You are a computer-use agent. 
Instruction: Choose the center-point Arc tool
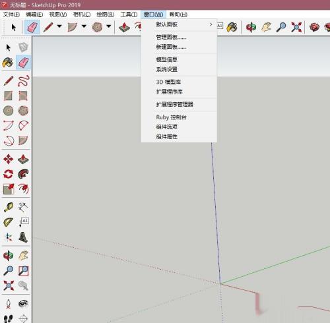tap(9, 125)
